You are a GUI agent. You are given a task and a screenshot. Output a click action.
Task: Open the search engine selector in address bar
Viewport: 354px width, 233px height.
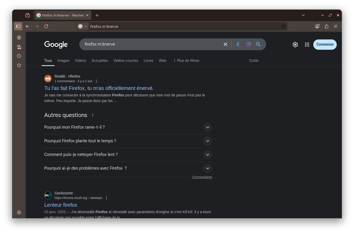(x=83, y=26)
